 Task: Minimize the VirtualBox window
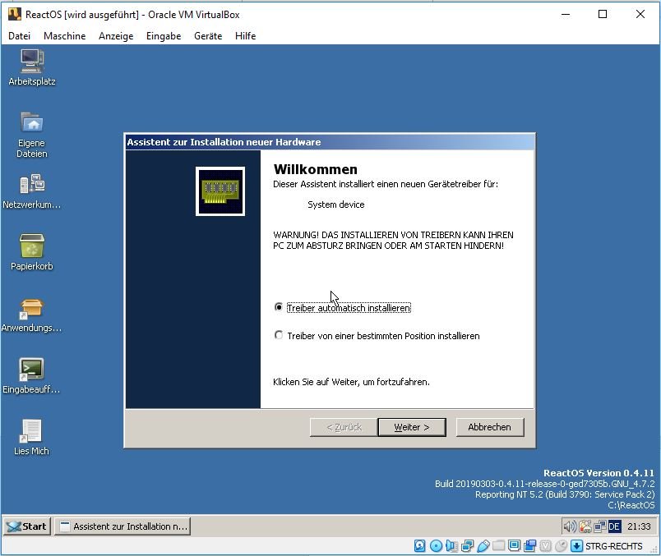(x=566, y=14)
